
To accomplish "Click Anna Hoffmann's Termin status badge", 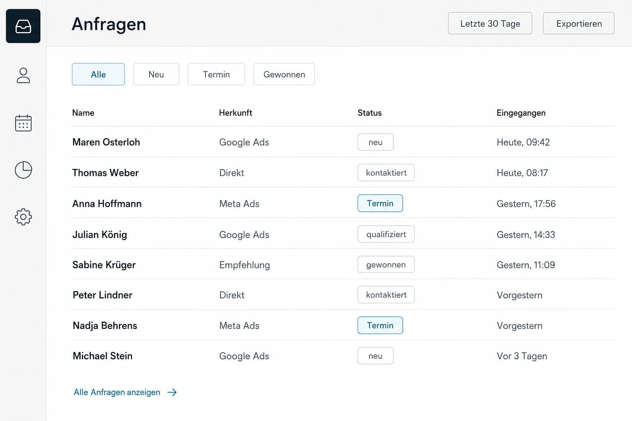I will click(380, 203).
